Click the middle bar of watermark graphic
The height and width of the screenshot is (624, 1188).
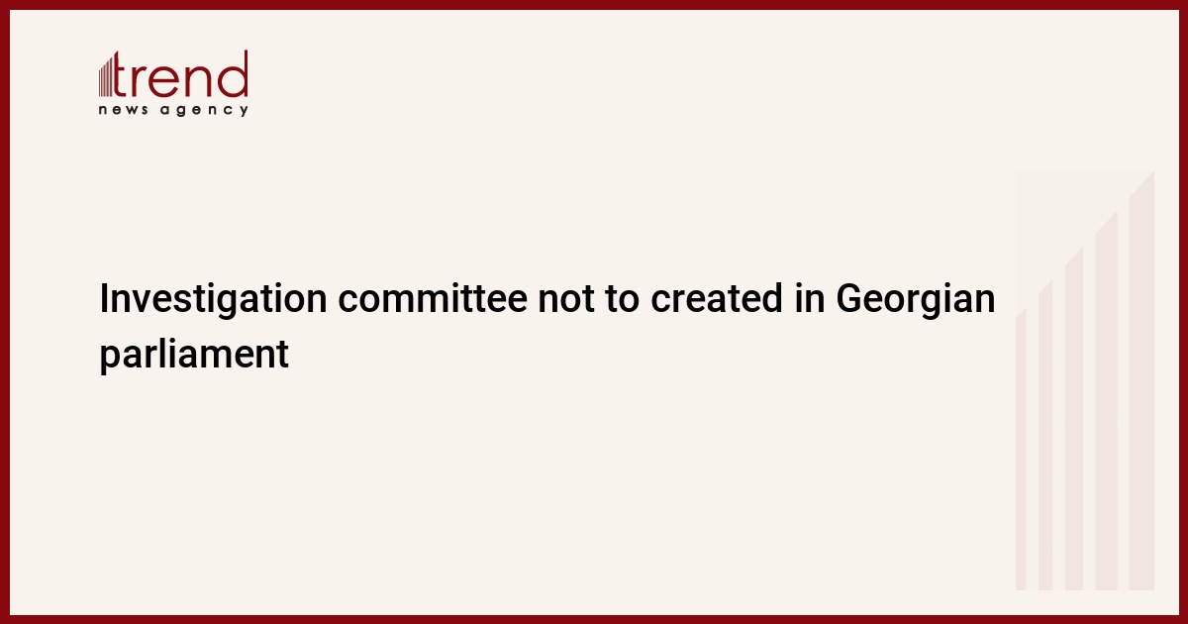[1074, 419]
